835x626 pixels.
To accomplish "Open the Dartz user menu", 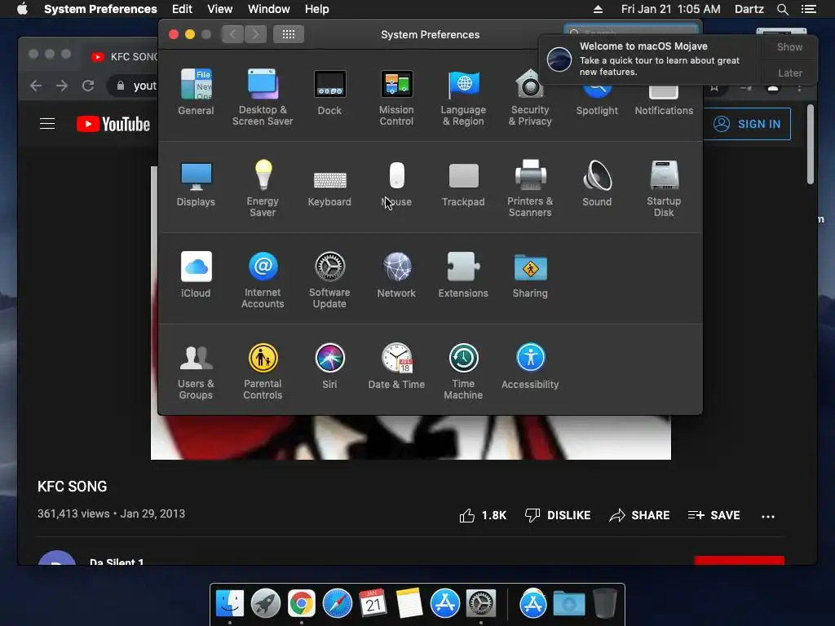I will [749, 9].
